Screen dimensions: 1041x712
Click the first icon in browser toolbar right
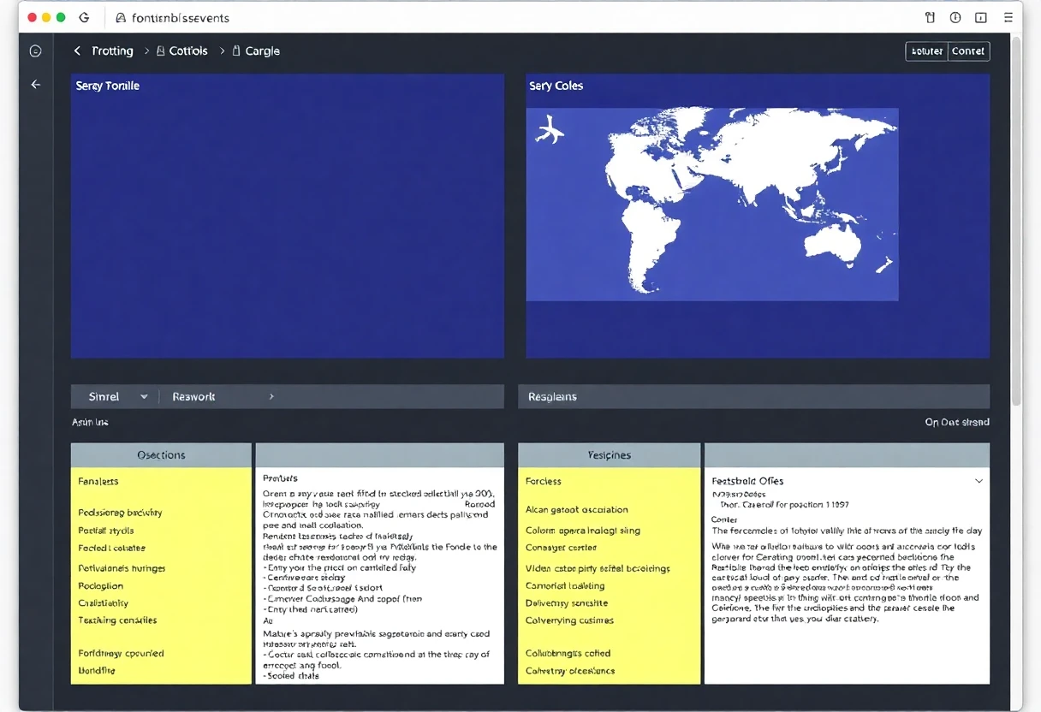[x=930, y=17]
